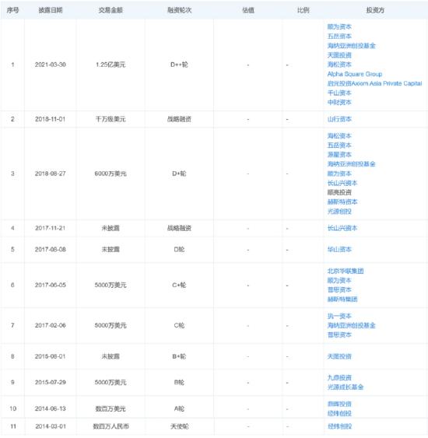The height and width of the screenshot is (438, 428).
Task: Open 顺为资本 link in the C+轮 row
Action: click(339, 280)
